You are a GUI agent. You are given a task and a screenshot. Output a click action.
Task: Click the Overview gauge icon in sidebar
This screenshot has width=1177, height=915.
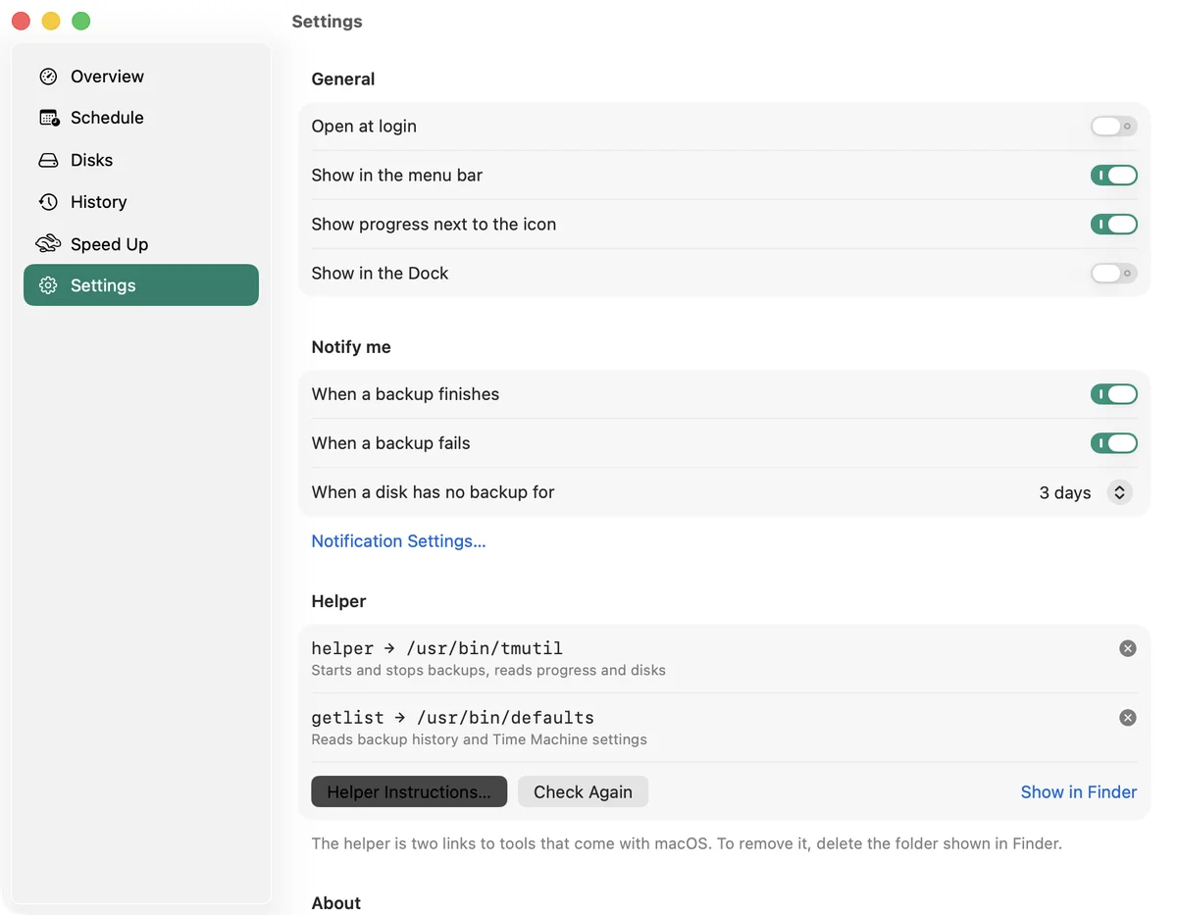(x=48, y=76)
